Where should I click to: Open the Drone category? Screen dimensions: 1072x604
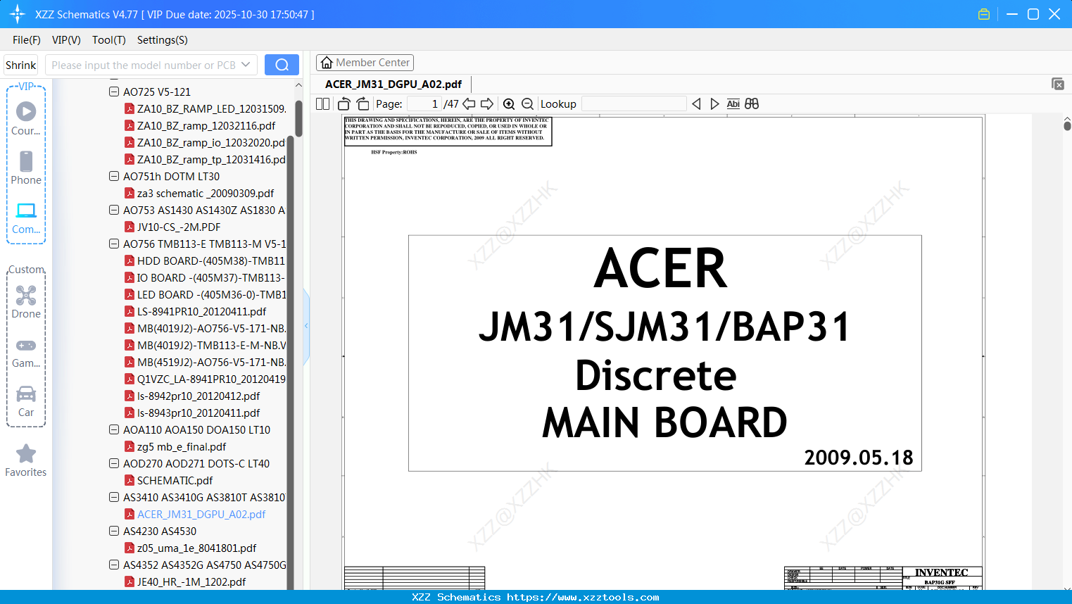point(26,301)
